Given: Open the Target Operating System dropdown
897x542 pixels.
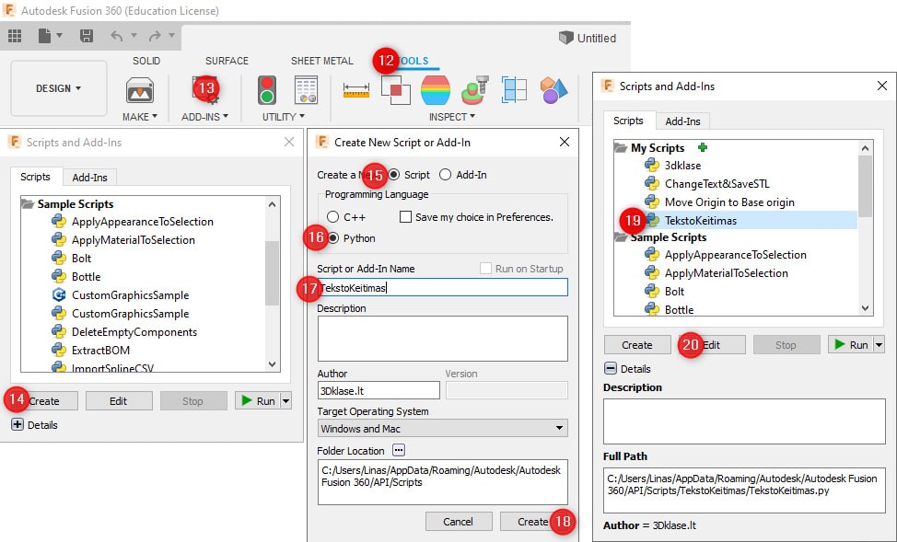Looking at the screenshot, I should point(442,428).
